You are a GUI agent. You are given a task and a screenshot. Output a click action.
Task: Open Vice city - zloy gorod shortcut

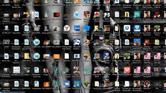coord(147,70)
